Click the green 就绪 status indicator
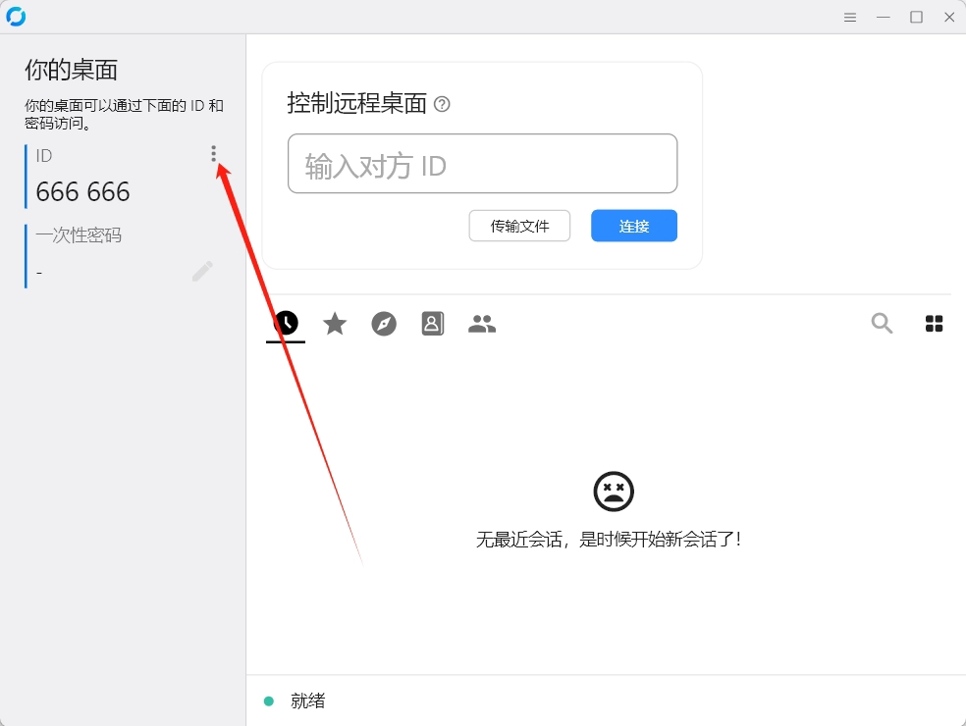Screen dimensions: 966x726 (269, 700)
